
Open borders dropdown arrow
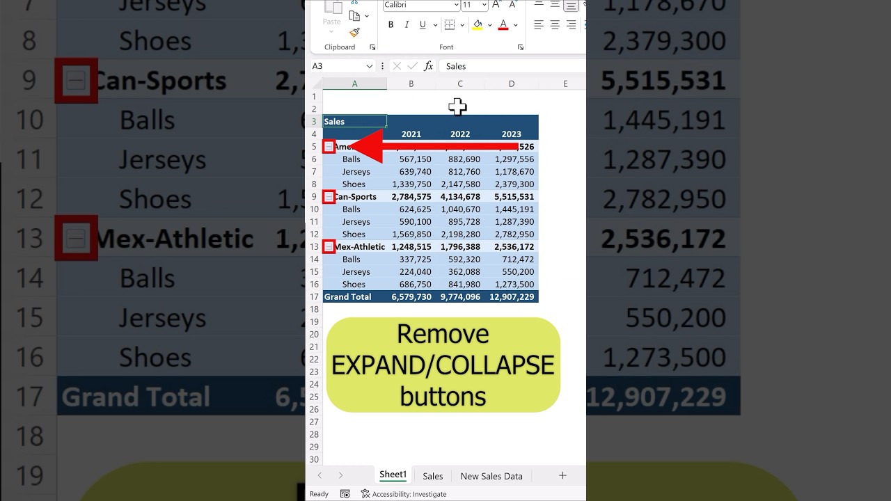pyautogui.click(x=462, y=25)
